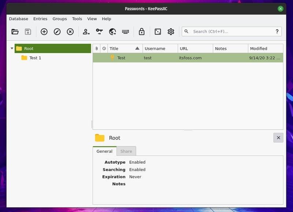Click the edit entry pencil icon
293x212 pixels.
[x=57, y=32]
